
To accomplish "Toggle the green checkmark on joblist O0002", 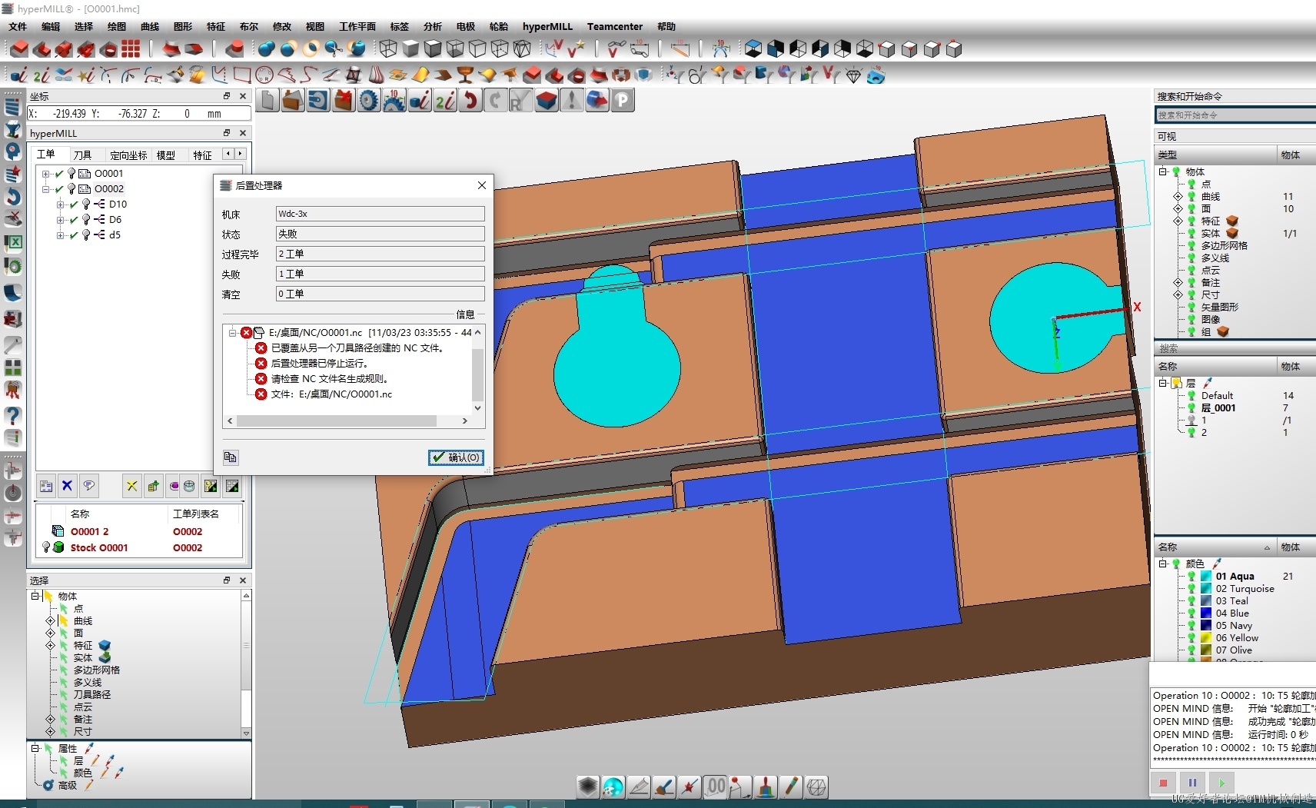I will [59, 189].
